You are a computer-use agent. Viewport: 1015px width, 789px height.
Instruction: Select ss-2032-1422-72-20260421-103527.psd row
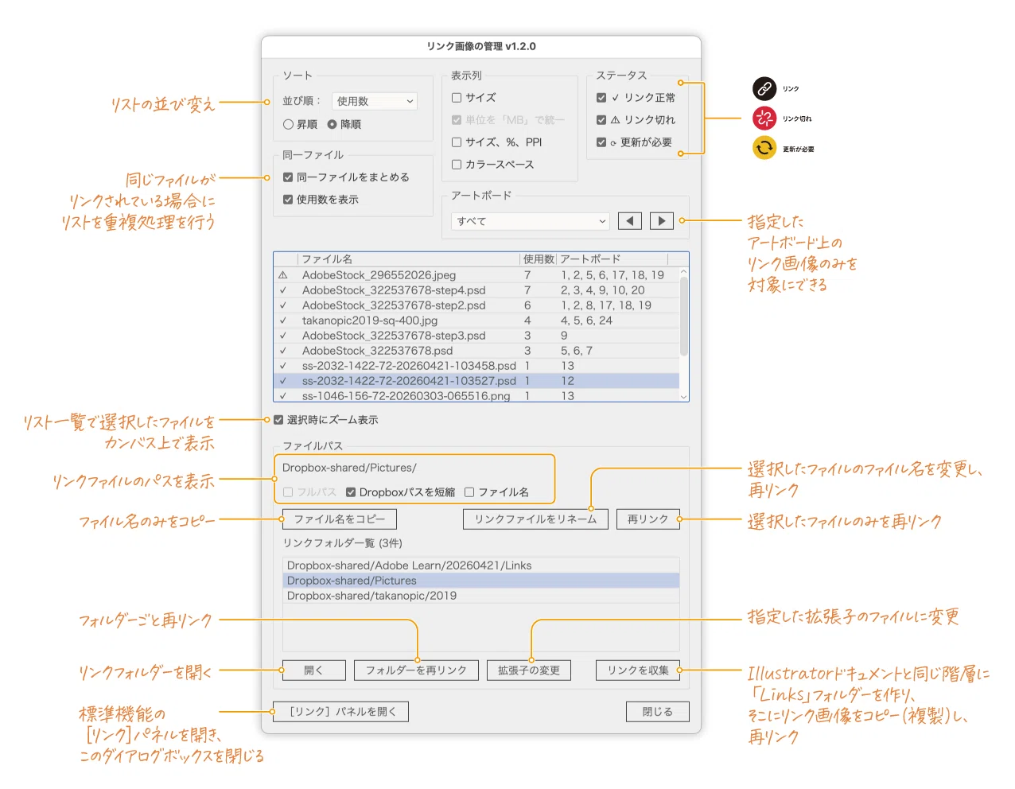coord(476,381)
